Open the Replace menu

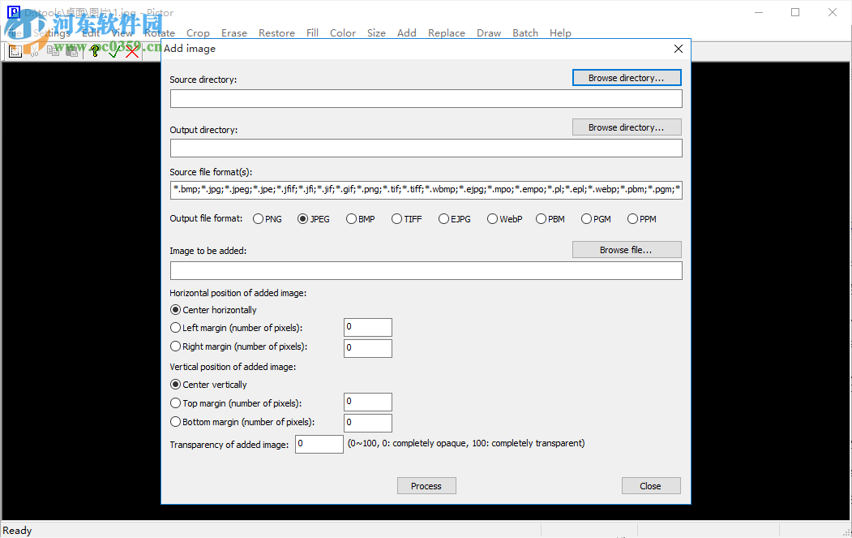[x=447, y=33]
